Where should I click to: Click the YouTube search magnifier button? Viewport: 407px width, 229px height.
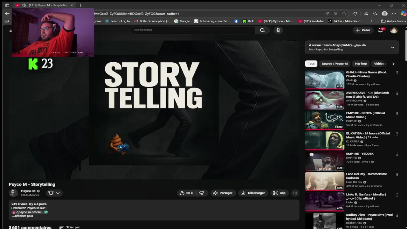pyautogui.click(x=262, y=30)
